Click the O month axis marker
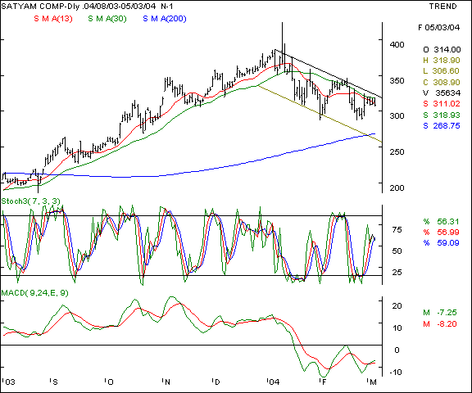 (x=110, y=382)
